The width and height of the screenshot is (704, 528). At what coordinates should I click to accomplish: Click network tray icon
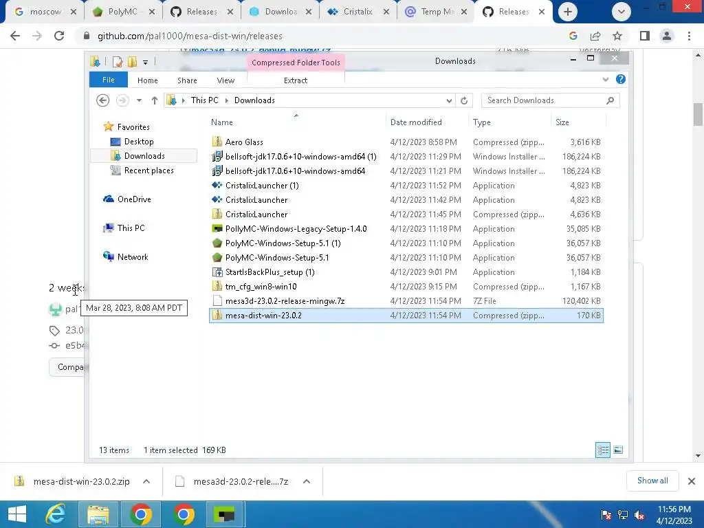coord(623,515)
